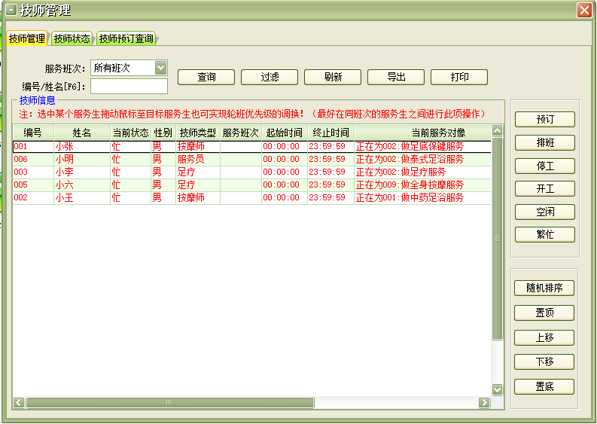Click the vertical scrollbar down arrow
597x424 pixels.
click(497, 389)
